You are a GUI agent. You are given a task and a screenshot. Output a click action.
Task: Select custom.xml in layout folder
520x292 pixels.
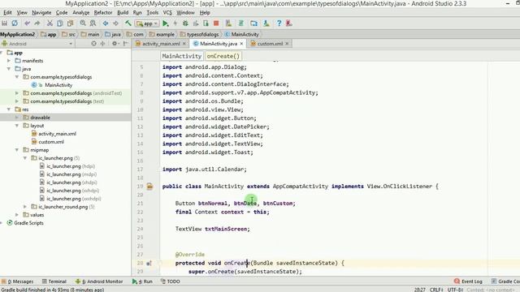click(x=51, y=142)
